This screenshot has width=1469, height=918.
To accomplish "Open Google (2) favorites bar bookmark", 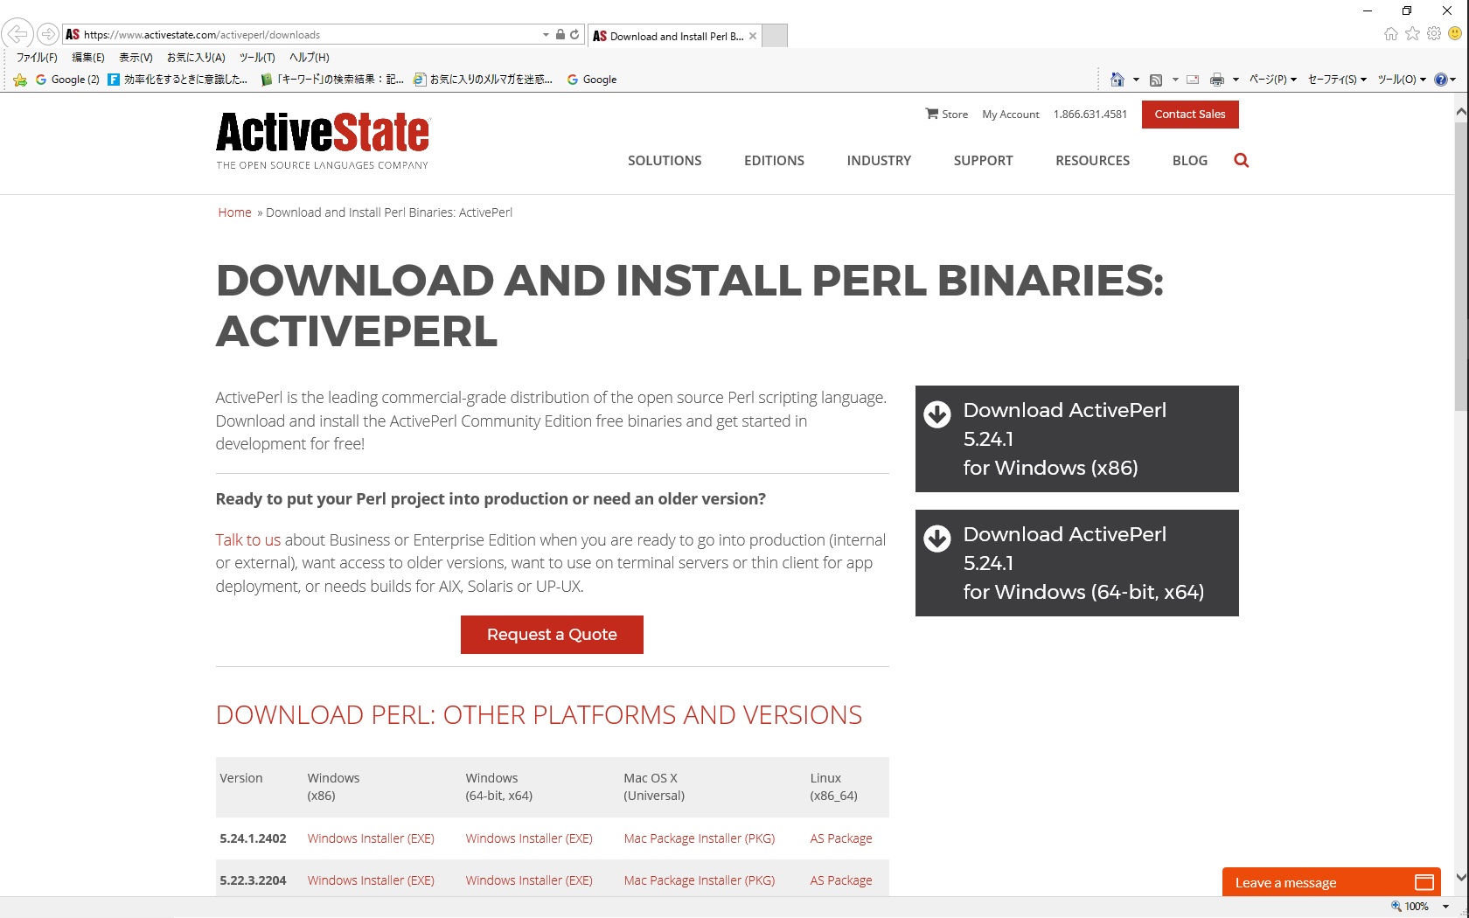I will 67,80.
